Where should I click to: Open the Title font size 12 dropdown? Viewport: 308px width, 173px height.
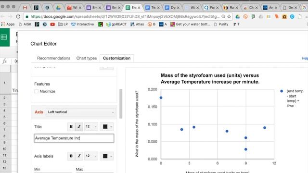click(x=91, y=126)
